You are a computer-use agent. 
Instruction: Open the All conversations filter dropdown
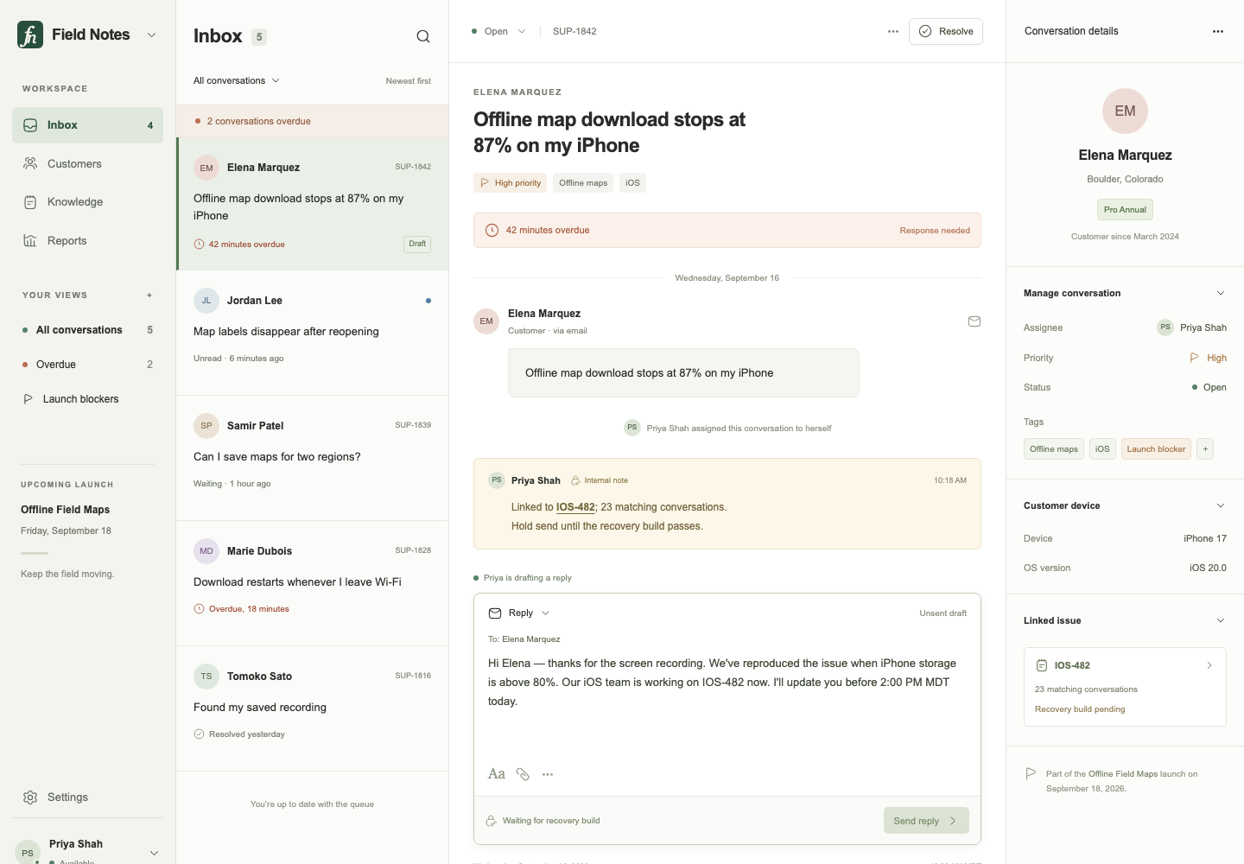coord(237,81)
